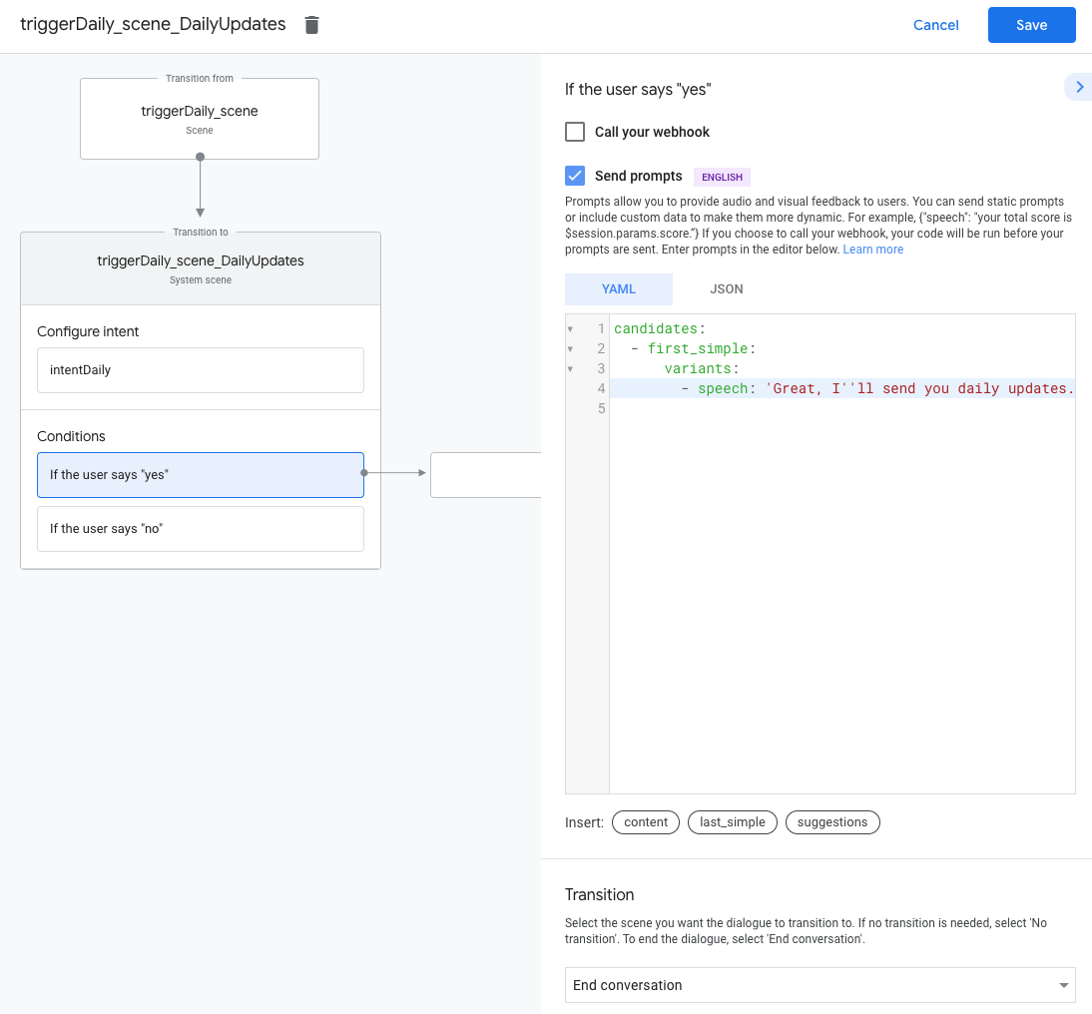This screenshot has height=1014, width=1092.
Task: Collapse fold arrow on line 2 first_simple
Action: click(x=570, y=349)
